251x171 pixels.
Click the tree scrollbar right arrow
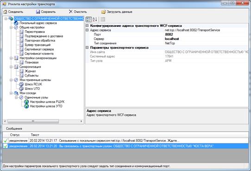81,121
